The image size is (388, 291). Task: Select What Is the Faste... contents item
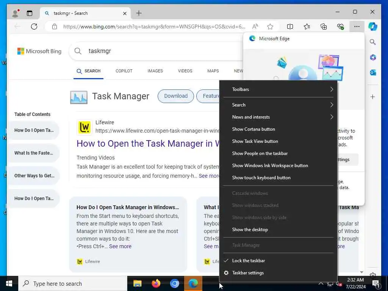(34, 153)
